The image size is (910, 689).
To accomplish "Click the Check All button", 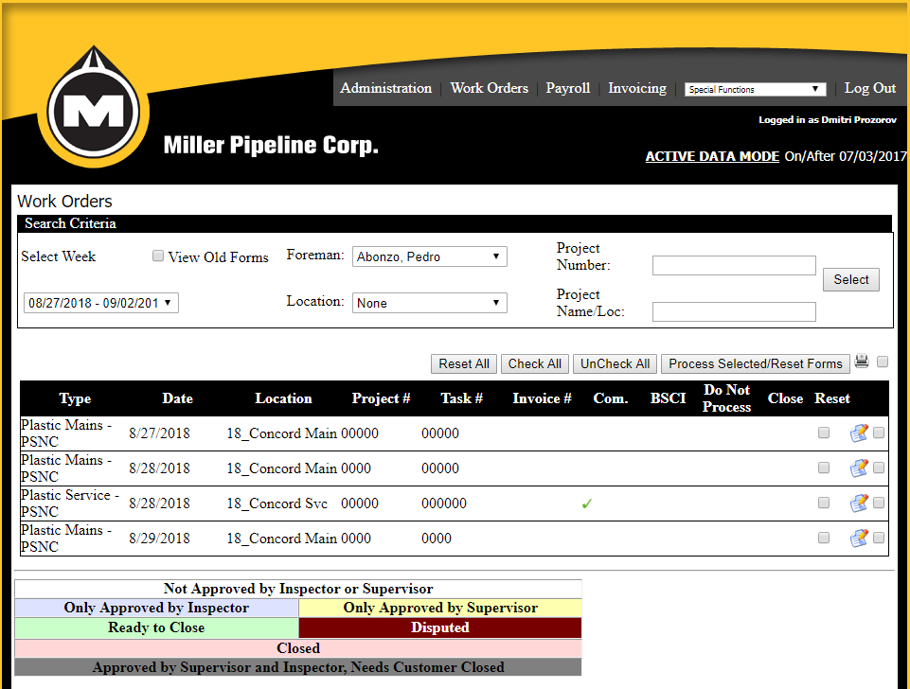I will point(534,363).
